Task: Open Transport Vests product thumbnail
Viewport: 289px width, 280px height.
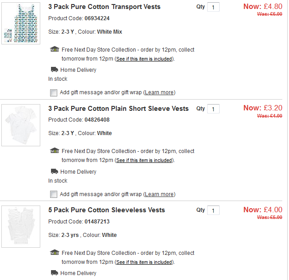Action: click(x=21, y=23)
